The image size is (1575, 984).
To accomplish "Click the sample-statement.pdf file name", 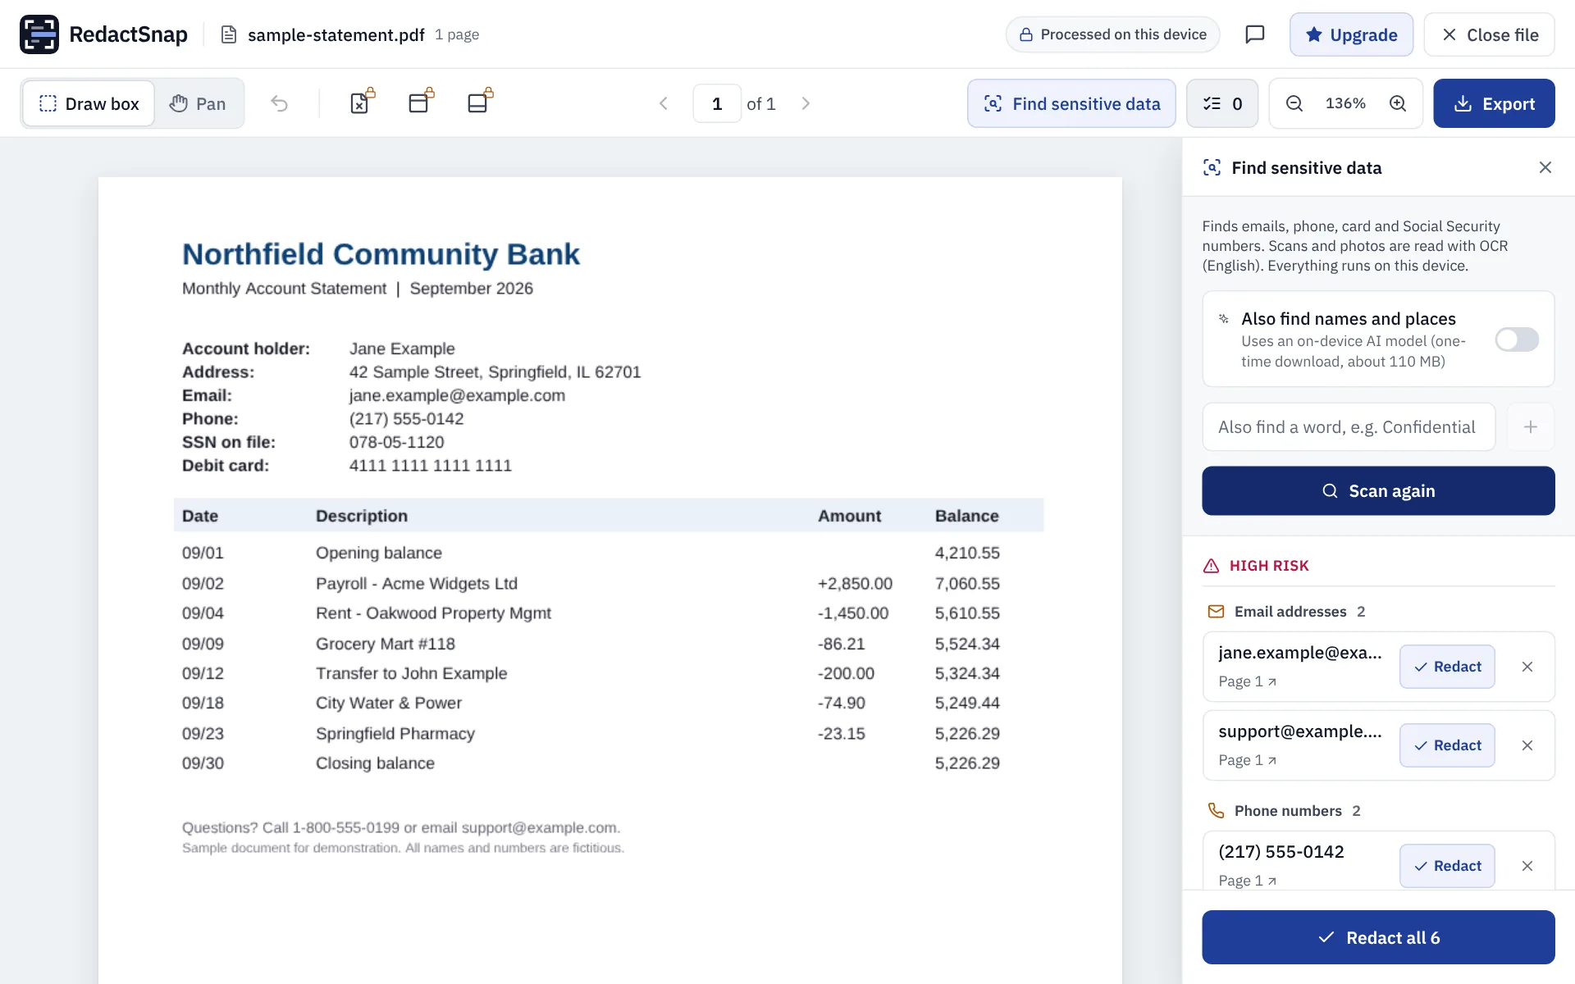I will tap(336, 34).
